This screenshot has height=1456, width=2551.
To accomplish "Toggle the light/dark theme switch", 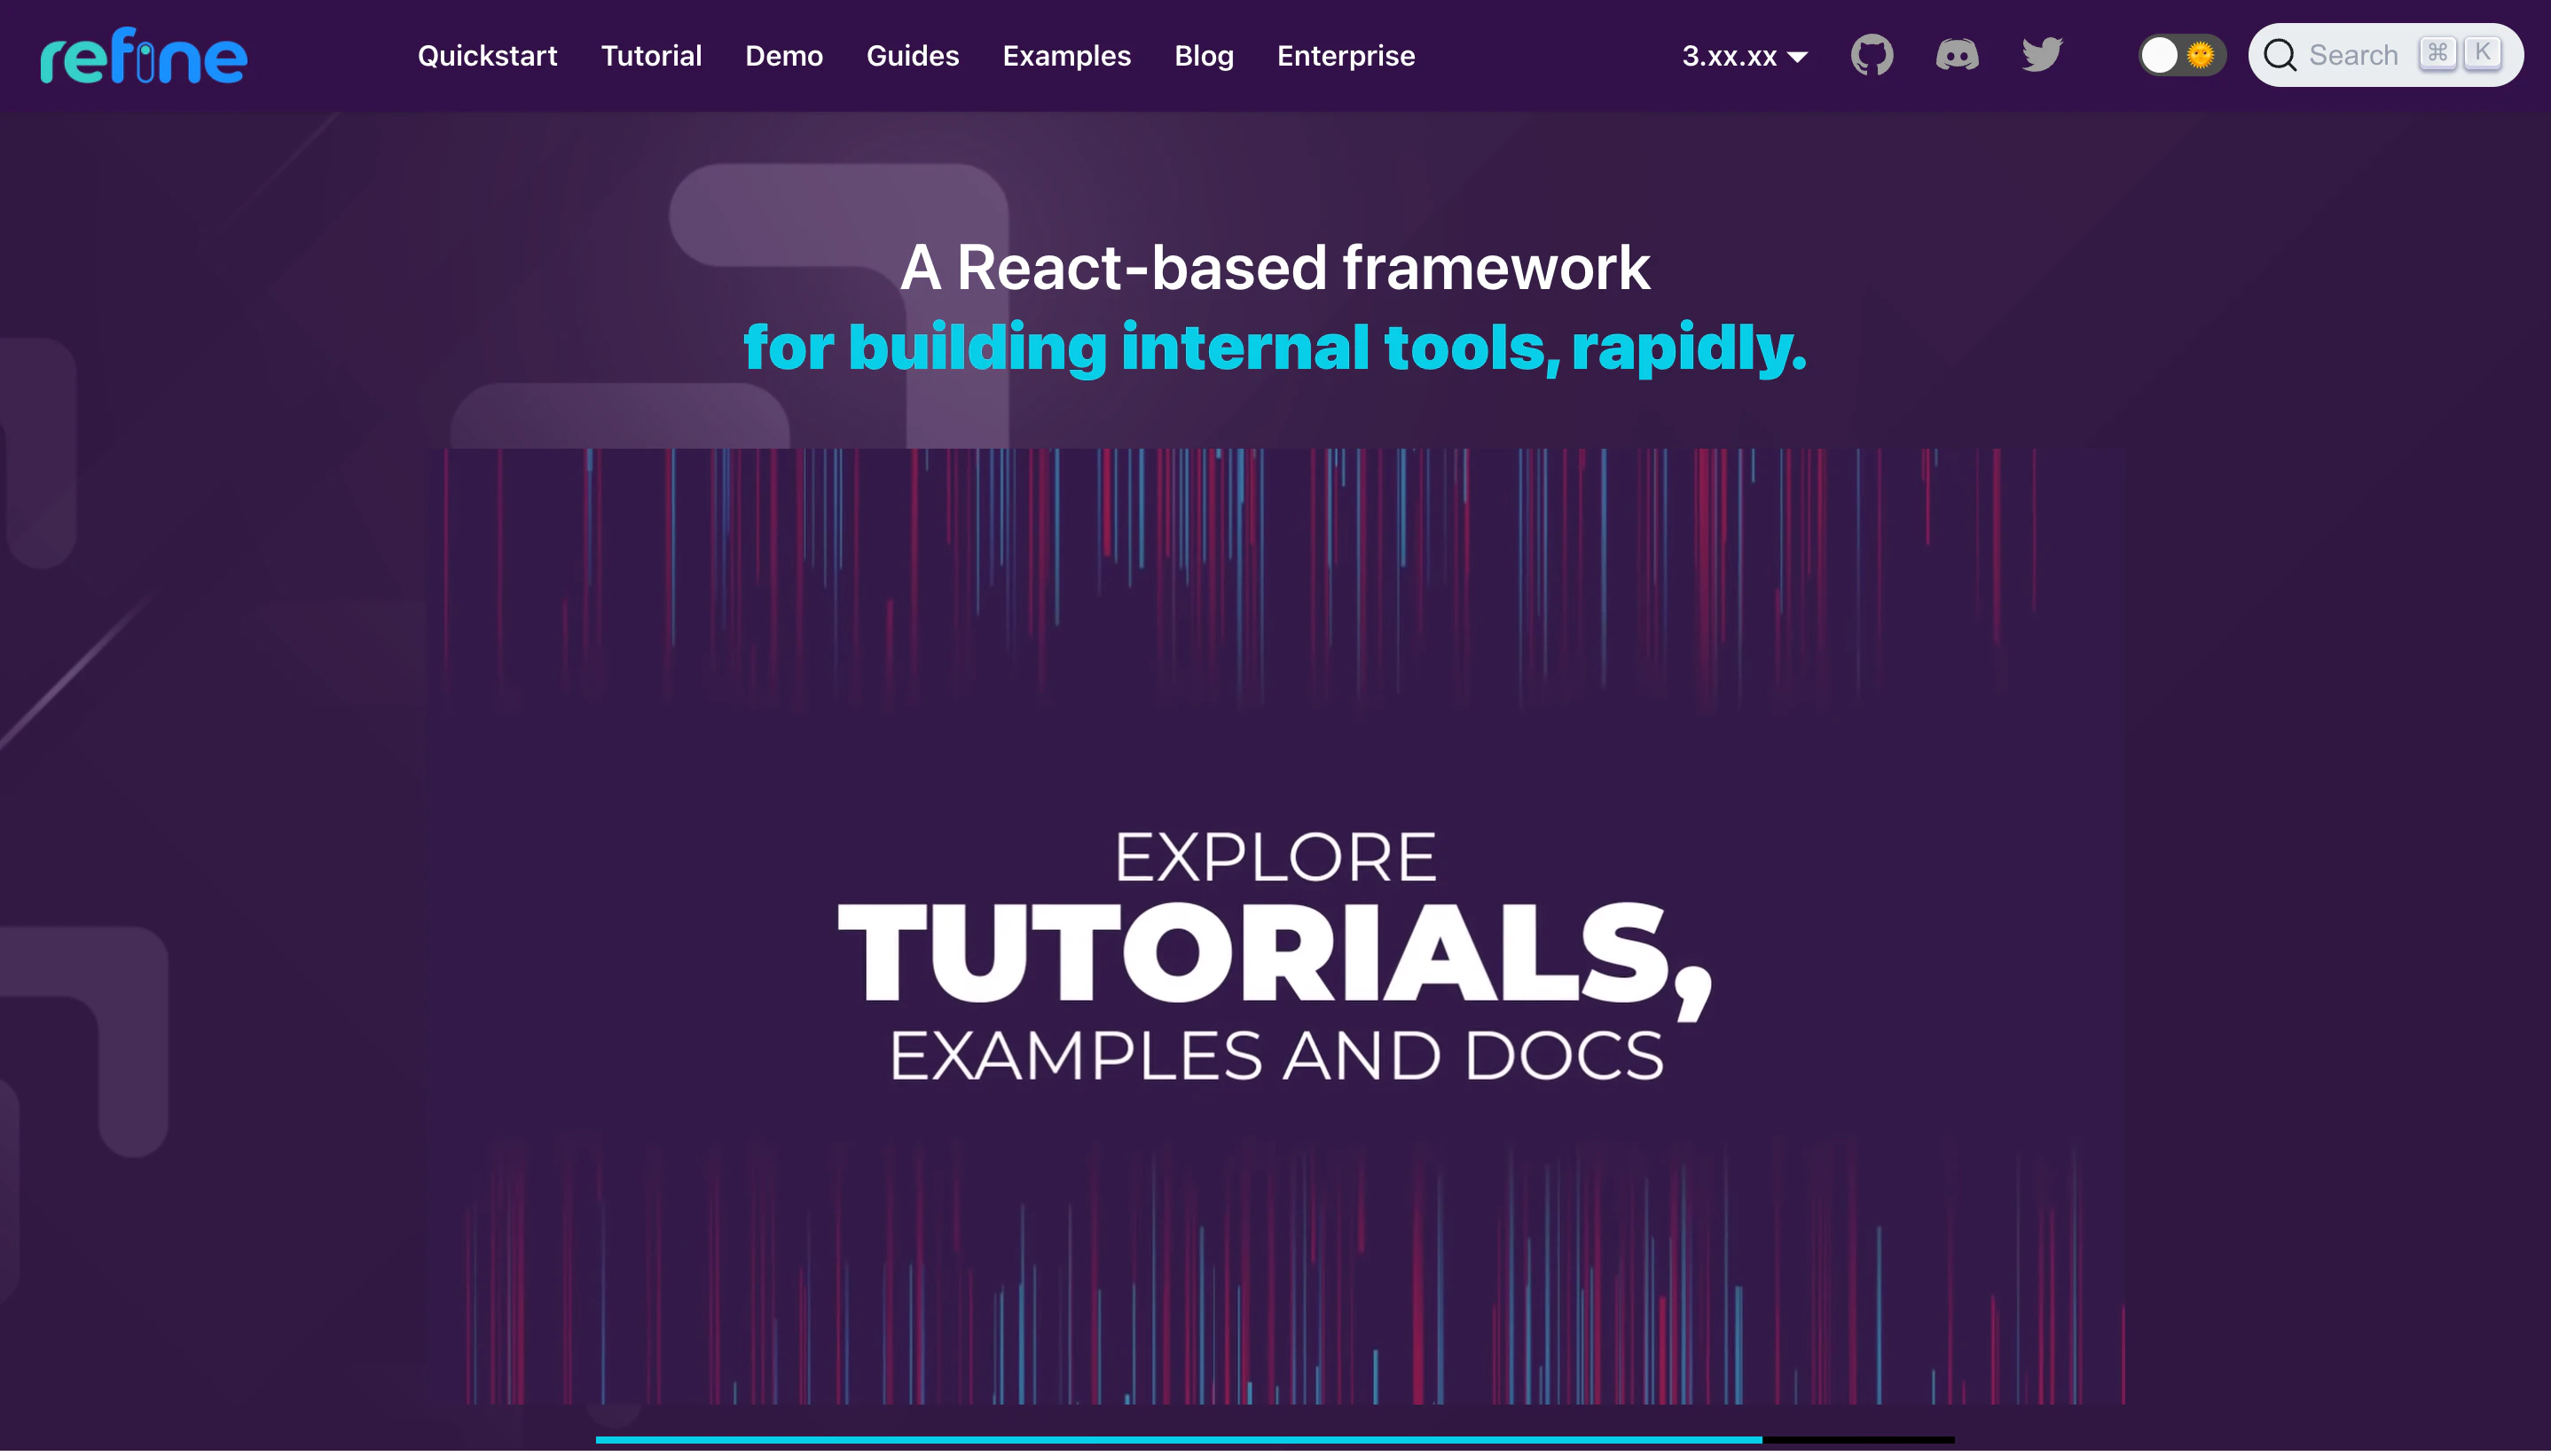I will (2180, 55).
